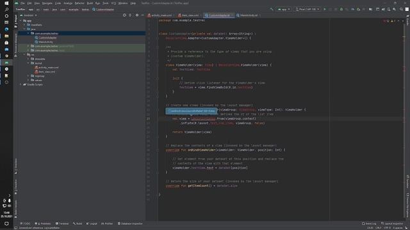Open the Pixel 2 API device dropdown
The width and height of the screenshot is (410, 230).
click(x=307, y=9)
